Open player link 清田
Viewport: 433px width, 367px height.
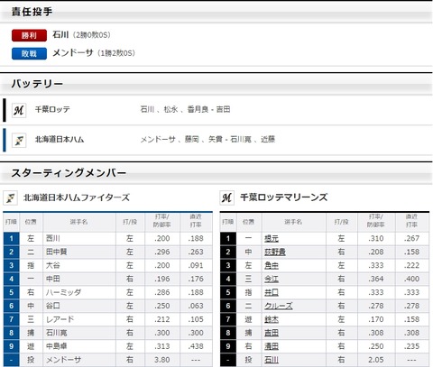[x=272, y=346]
